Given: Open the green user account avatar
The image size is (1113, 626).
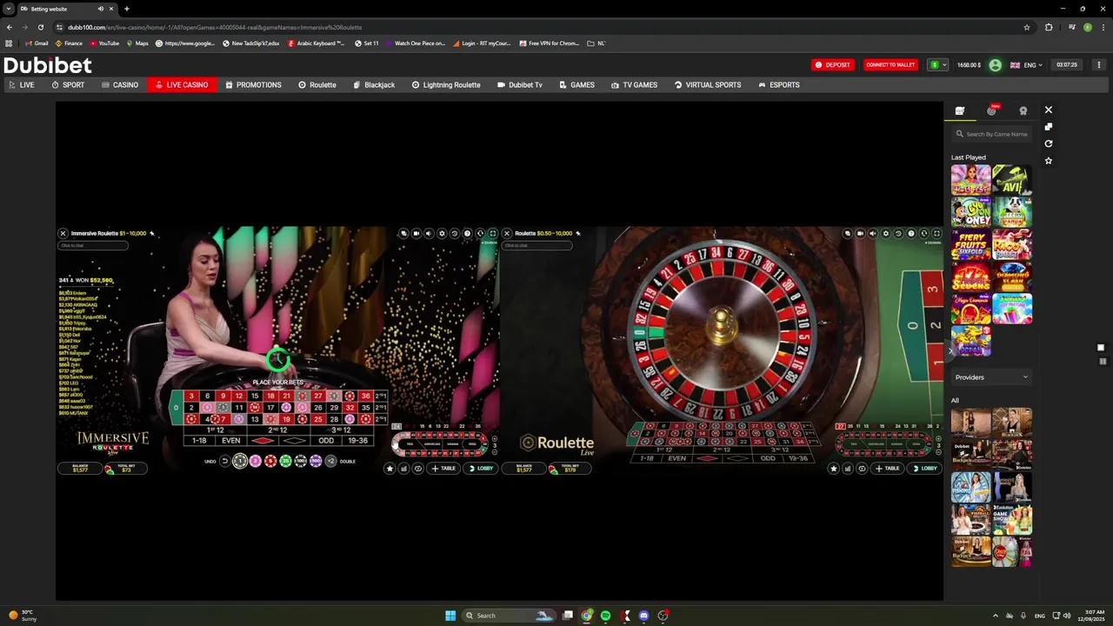Looking at the screenshot, I should (995, 64).
